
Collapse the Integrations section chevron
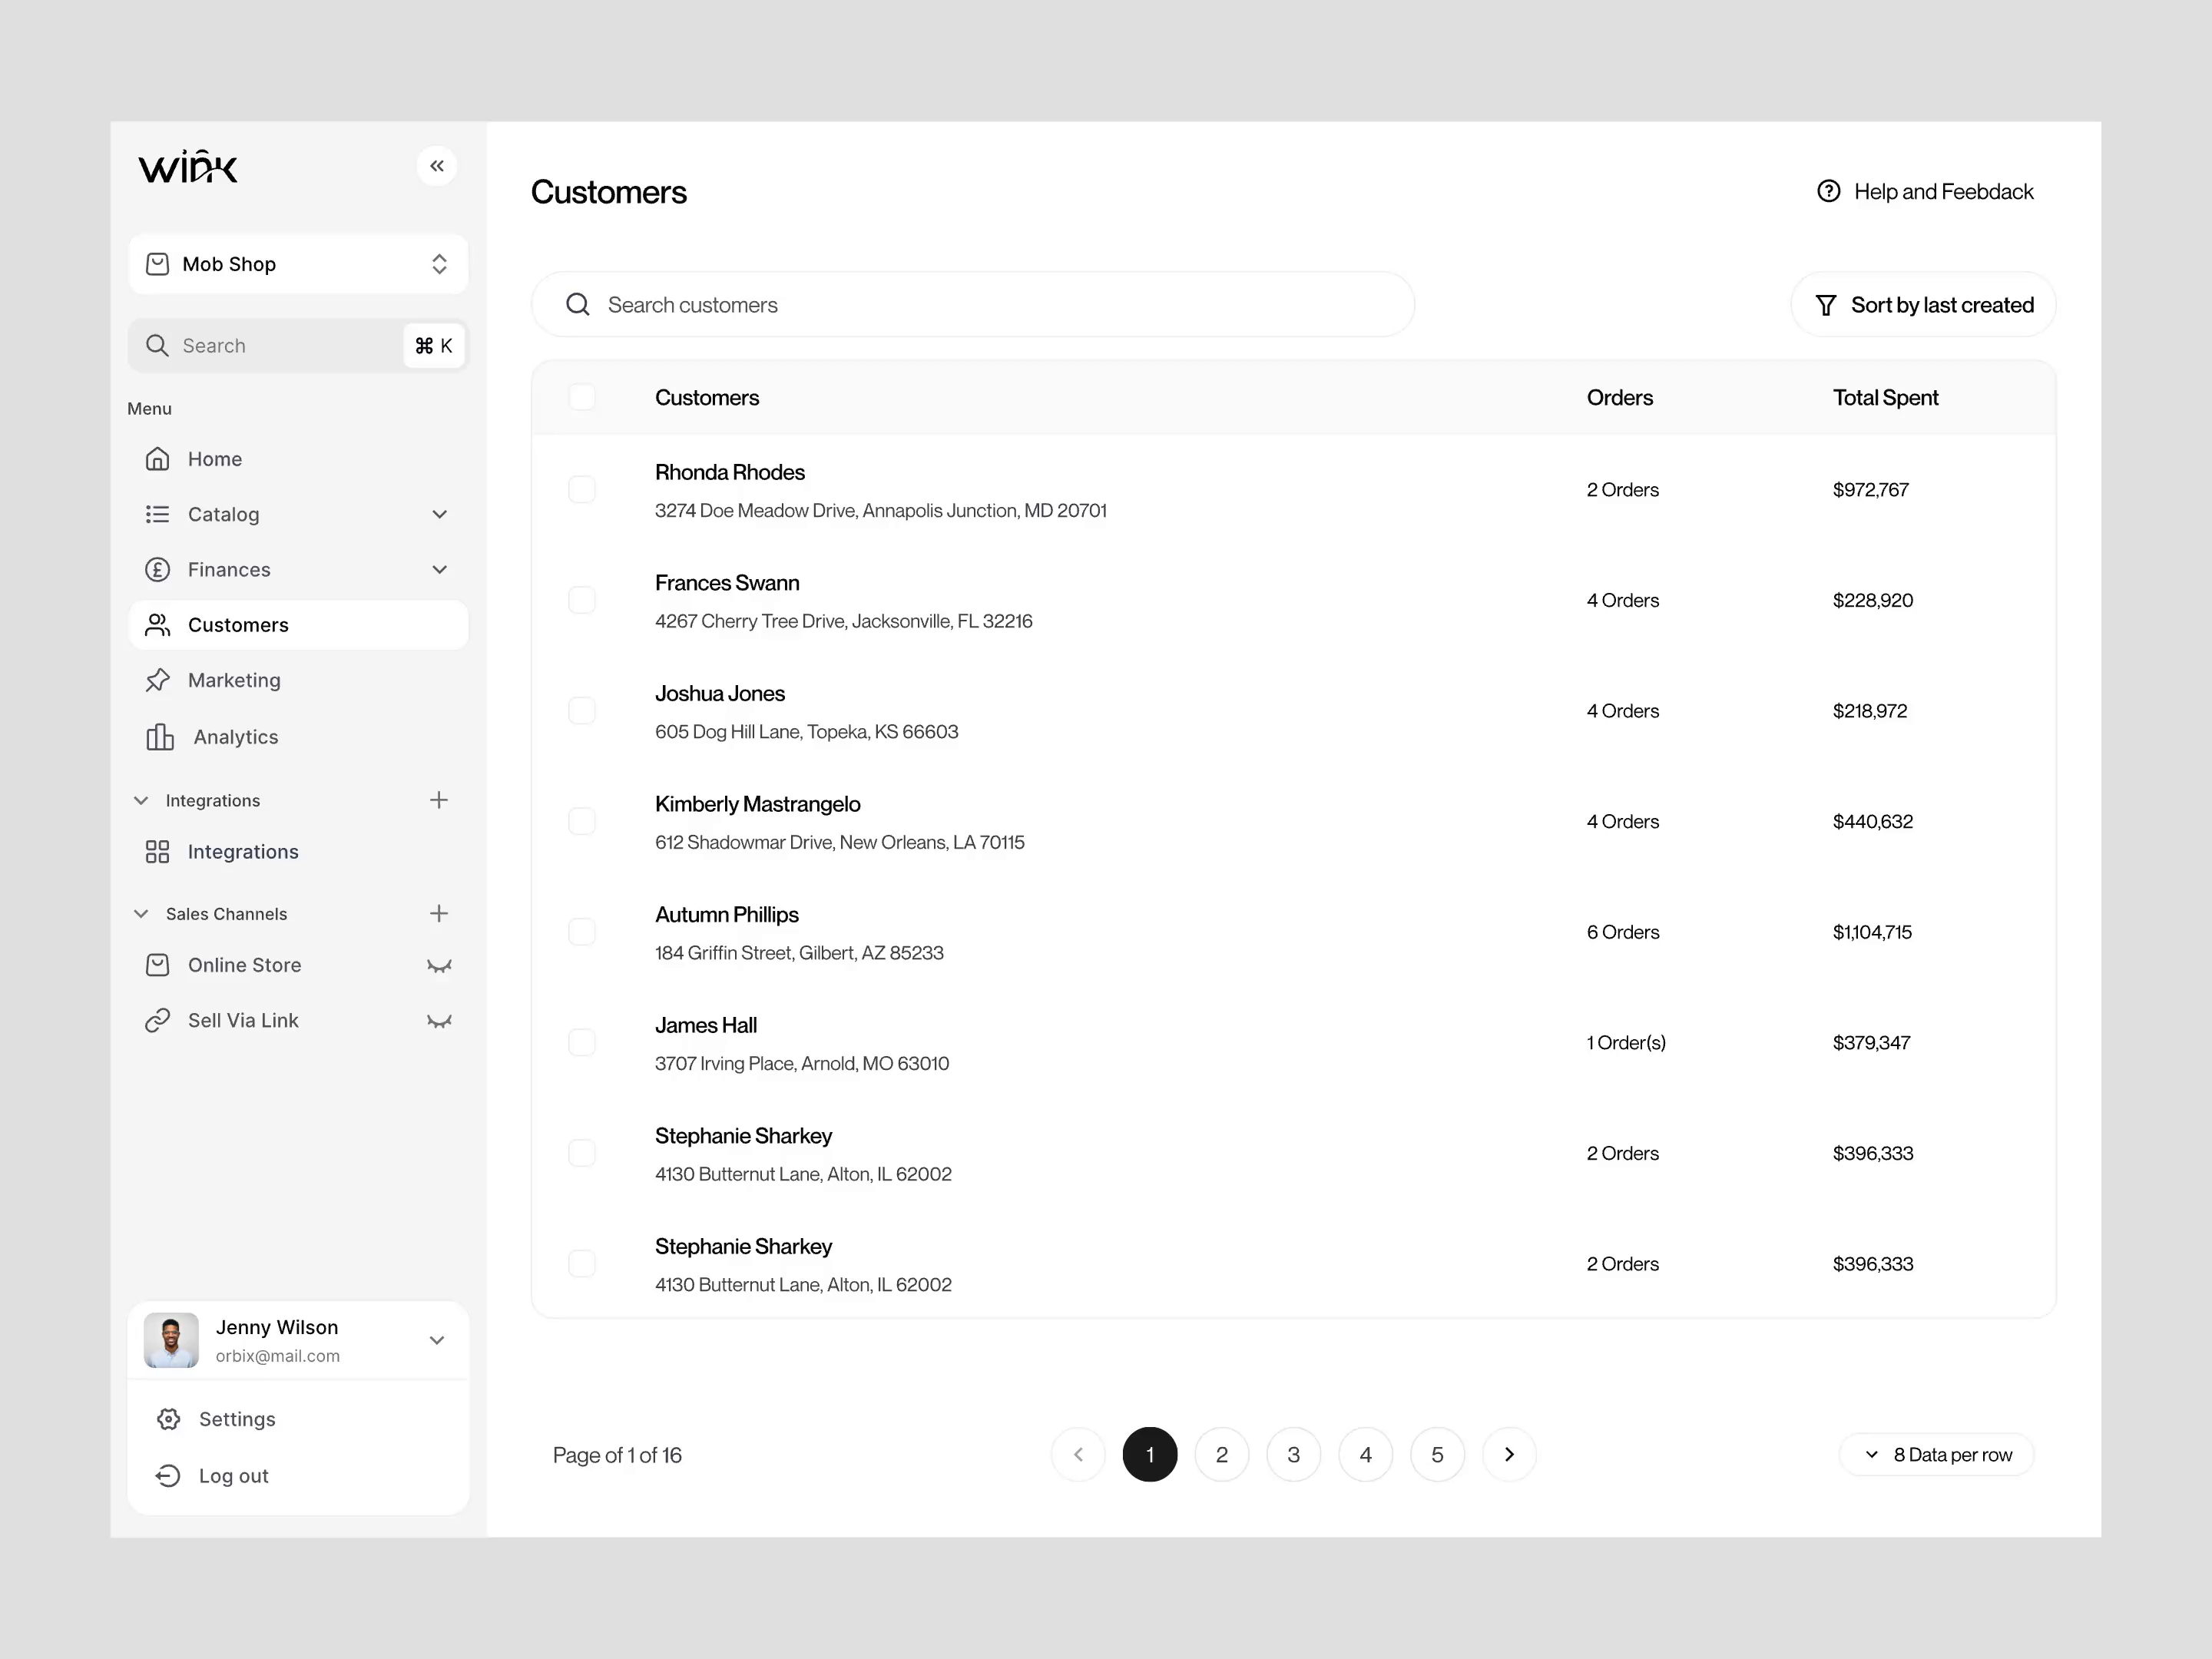[141, 800]
